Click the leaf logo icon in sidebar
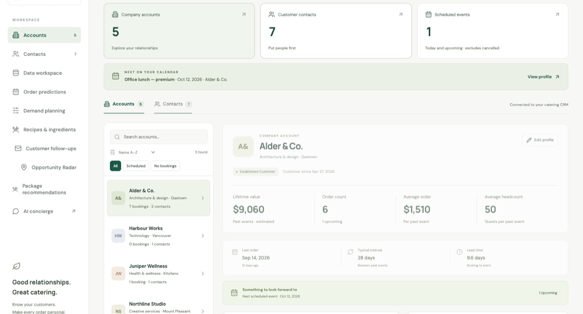The image size is (583, 314). (x=17, y=266)
